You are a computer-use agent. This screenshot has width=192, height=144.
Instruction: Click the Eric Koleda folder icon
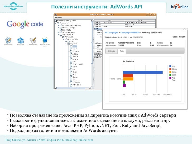point(61,30)
